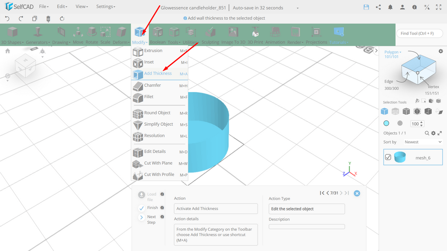The width and height of the screenshot is (447, 251).
Task: Open the 3D Print tool
Action: 255,35
